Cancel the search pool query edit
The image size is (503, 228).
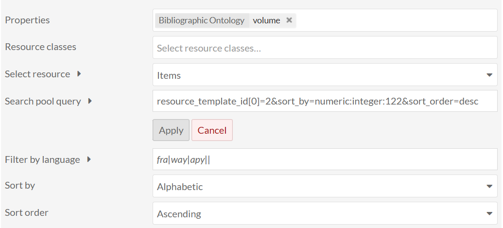[212, 130]
